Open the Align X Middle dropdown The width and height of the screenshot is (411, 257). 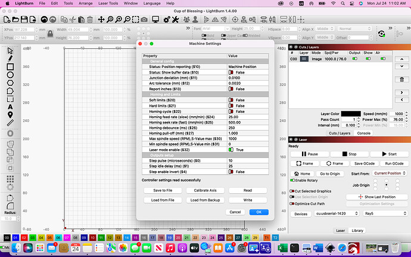pyautogui.click(x=325, y=29)
